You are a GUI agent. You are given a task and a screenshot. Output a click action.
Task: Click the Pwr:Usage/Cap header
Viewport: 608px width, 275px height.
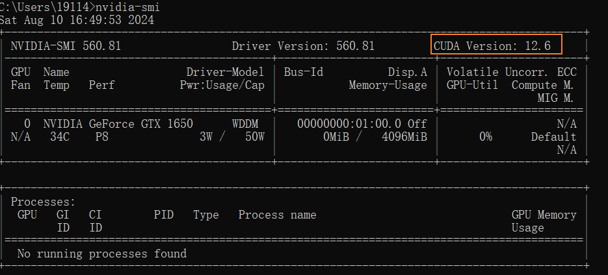(x=222, y=85)
